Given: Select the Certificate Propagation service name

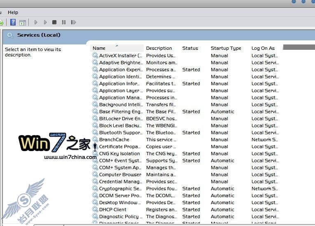Looking at the screenshot, I should point(120,147).
